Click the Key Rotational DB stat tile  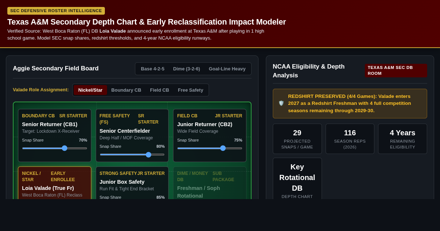(x=297, y=179)
